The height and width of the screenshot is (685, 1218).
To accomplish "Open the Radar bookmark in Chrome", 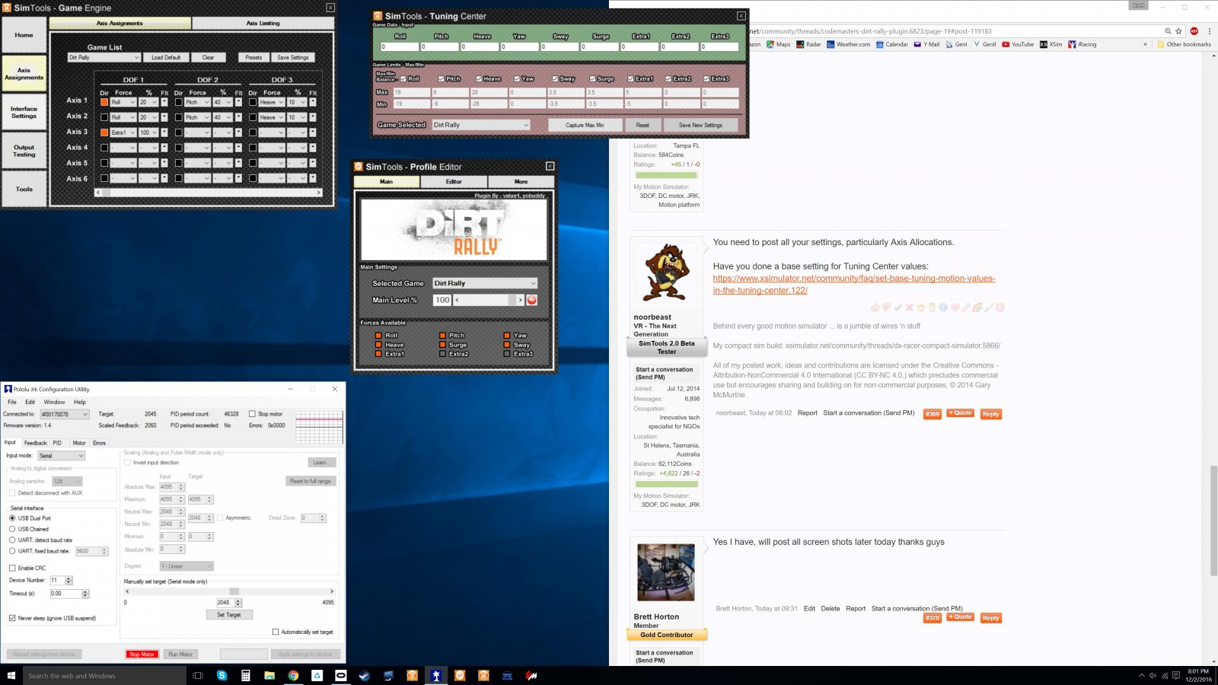I will point(808,44).
